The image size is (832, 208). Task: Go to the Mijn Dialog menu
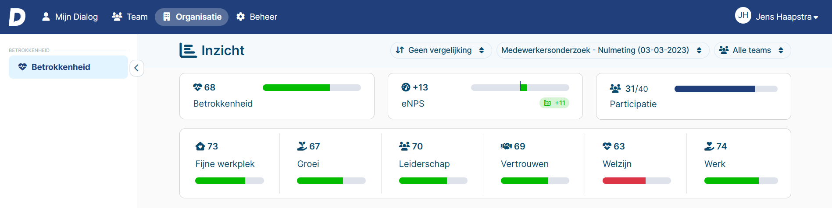point(70,17)
